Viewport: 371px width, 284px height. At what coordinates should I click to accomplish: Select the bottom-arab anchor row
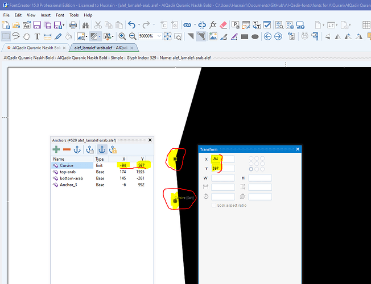pos(102,178)
